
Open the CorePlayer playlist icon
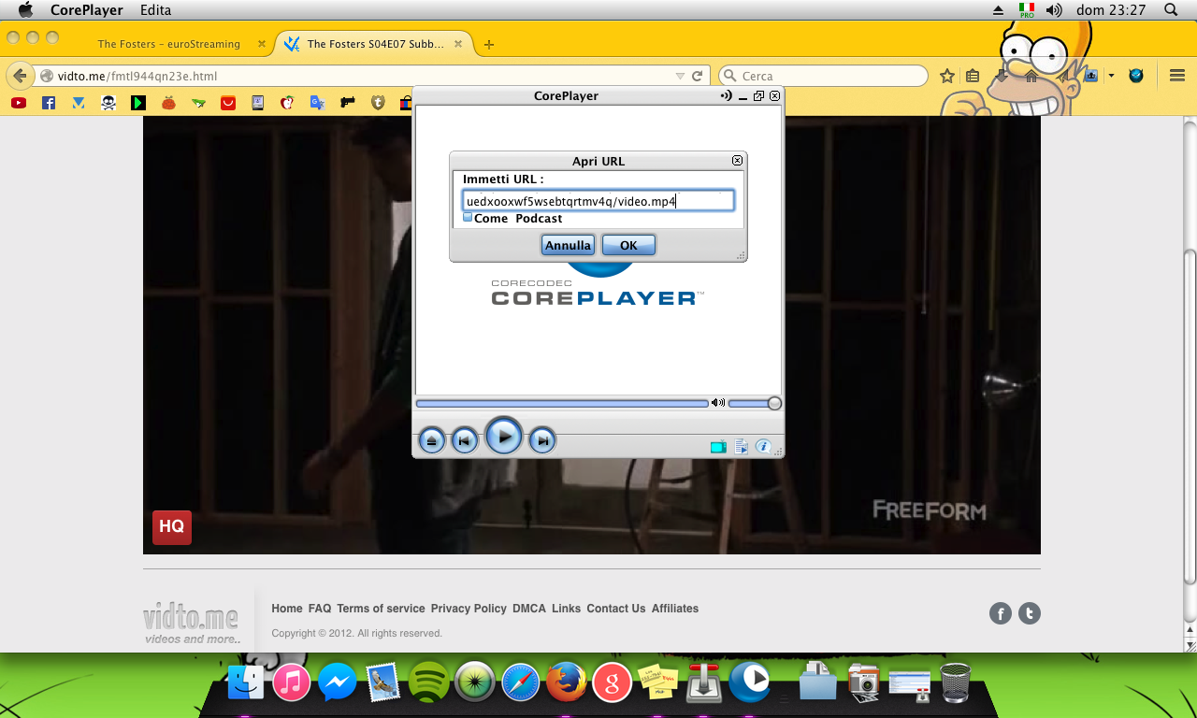(x=741, y=447)
